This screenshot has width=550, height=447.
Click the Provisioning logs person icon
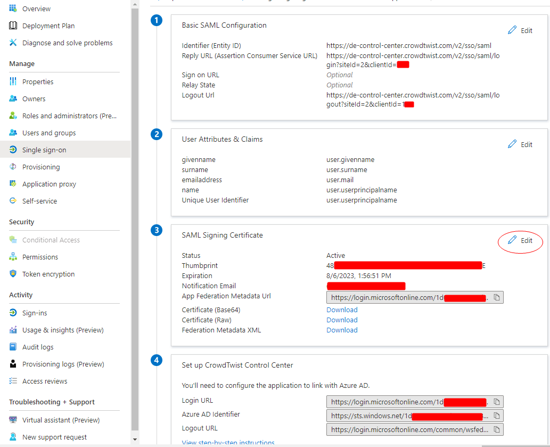13,364
